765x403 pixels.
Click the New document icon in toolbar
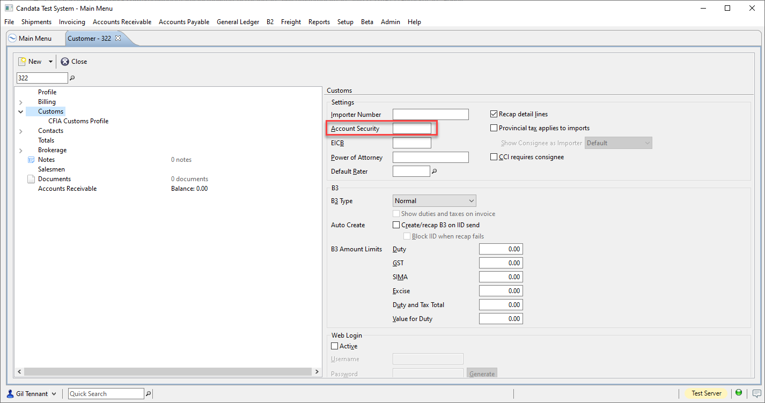pos(23,62)
